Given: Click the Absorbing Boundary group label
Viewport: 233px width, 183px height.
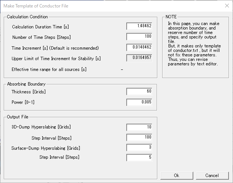Looking at the screenshot, I should coord(26,84).
